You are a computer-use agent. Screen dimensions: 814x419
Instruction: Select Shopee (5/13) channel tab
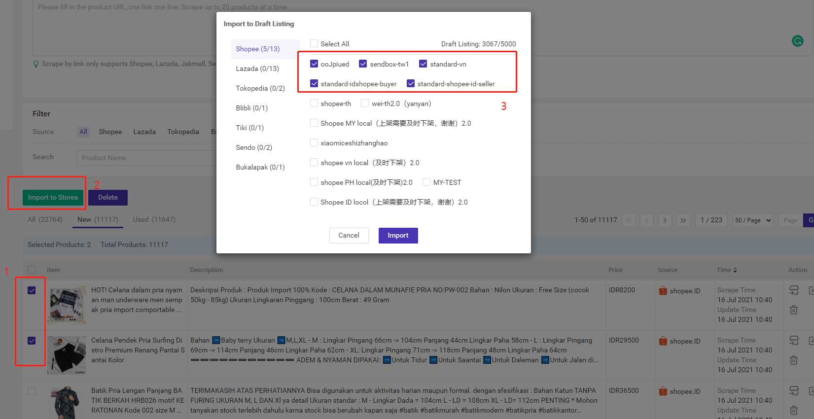pos(265,49)
